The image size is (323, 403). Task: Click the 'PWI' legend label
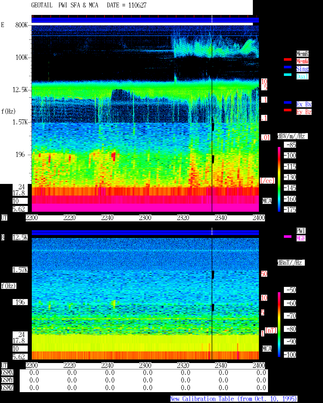click(x=301, y=231)
